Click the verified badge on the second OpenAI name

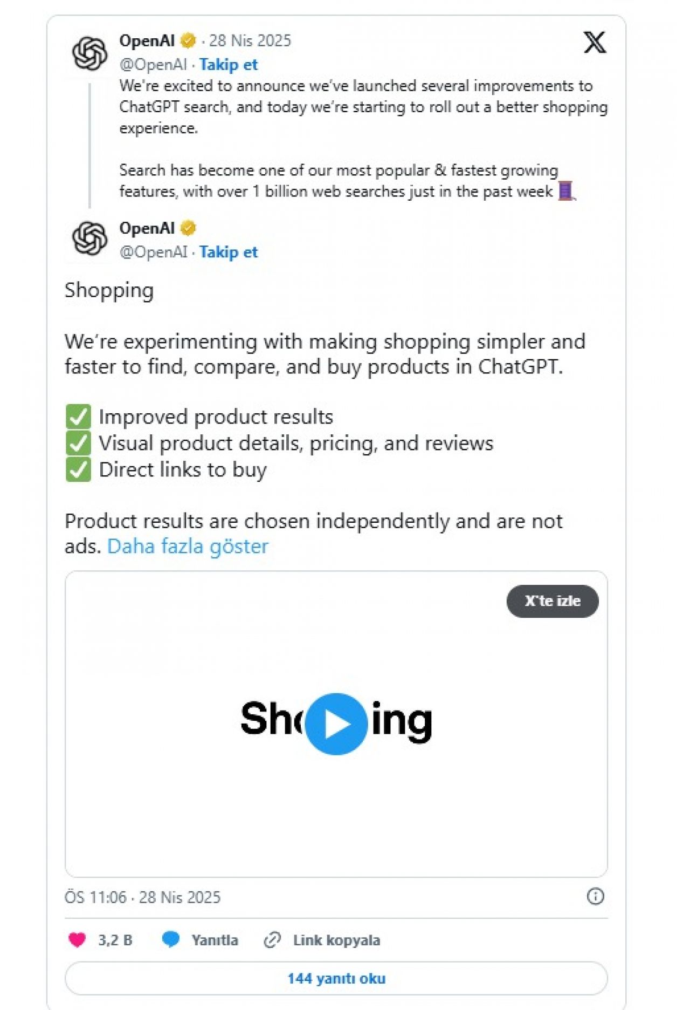click(188, 228)
